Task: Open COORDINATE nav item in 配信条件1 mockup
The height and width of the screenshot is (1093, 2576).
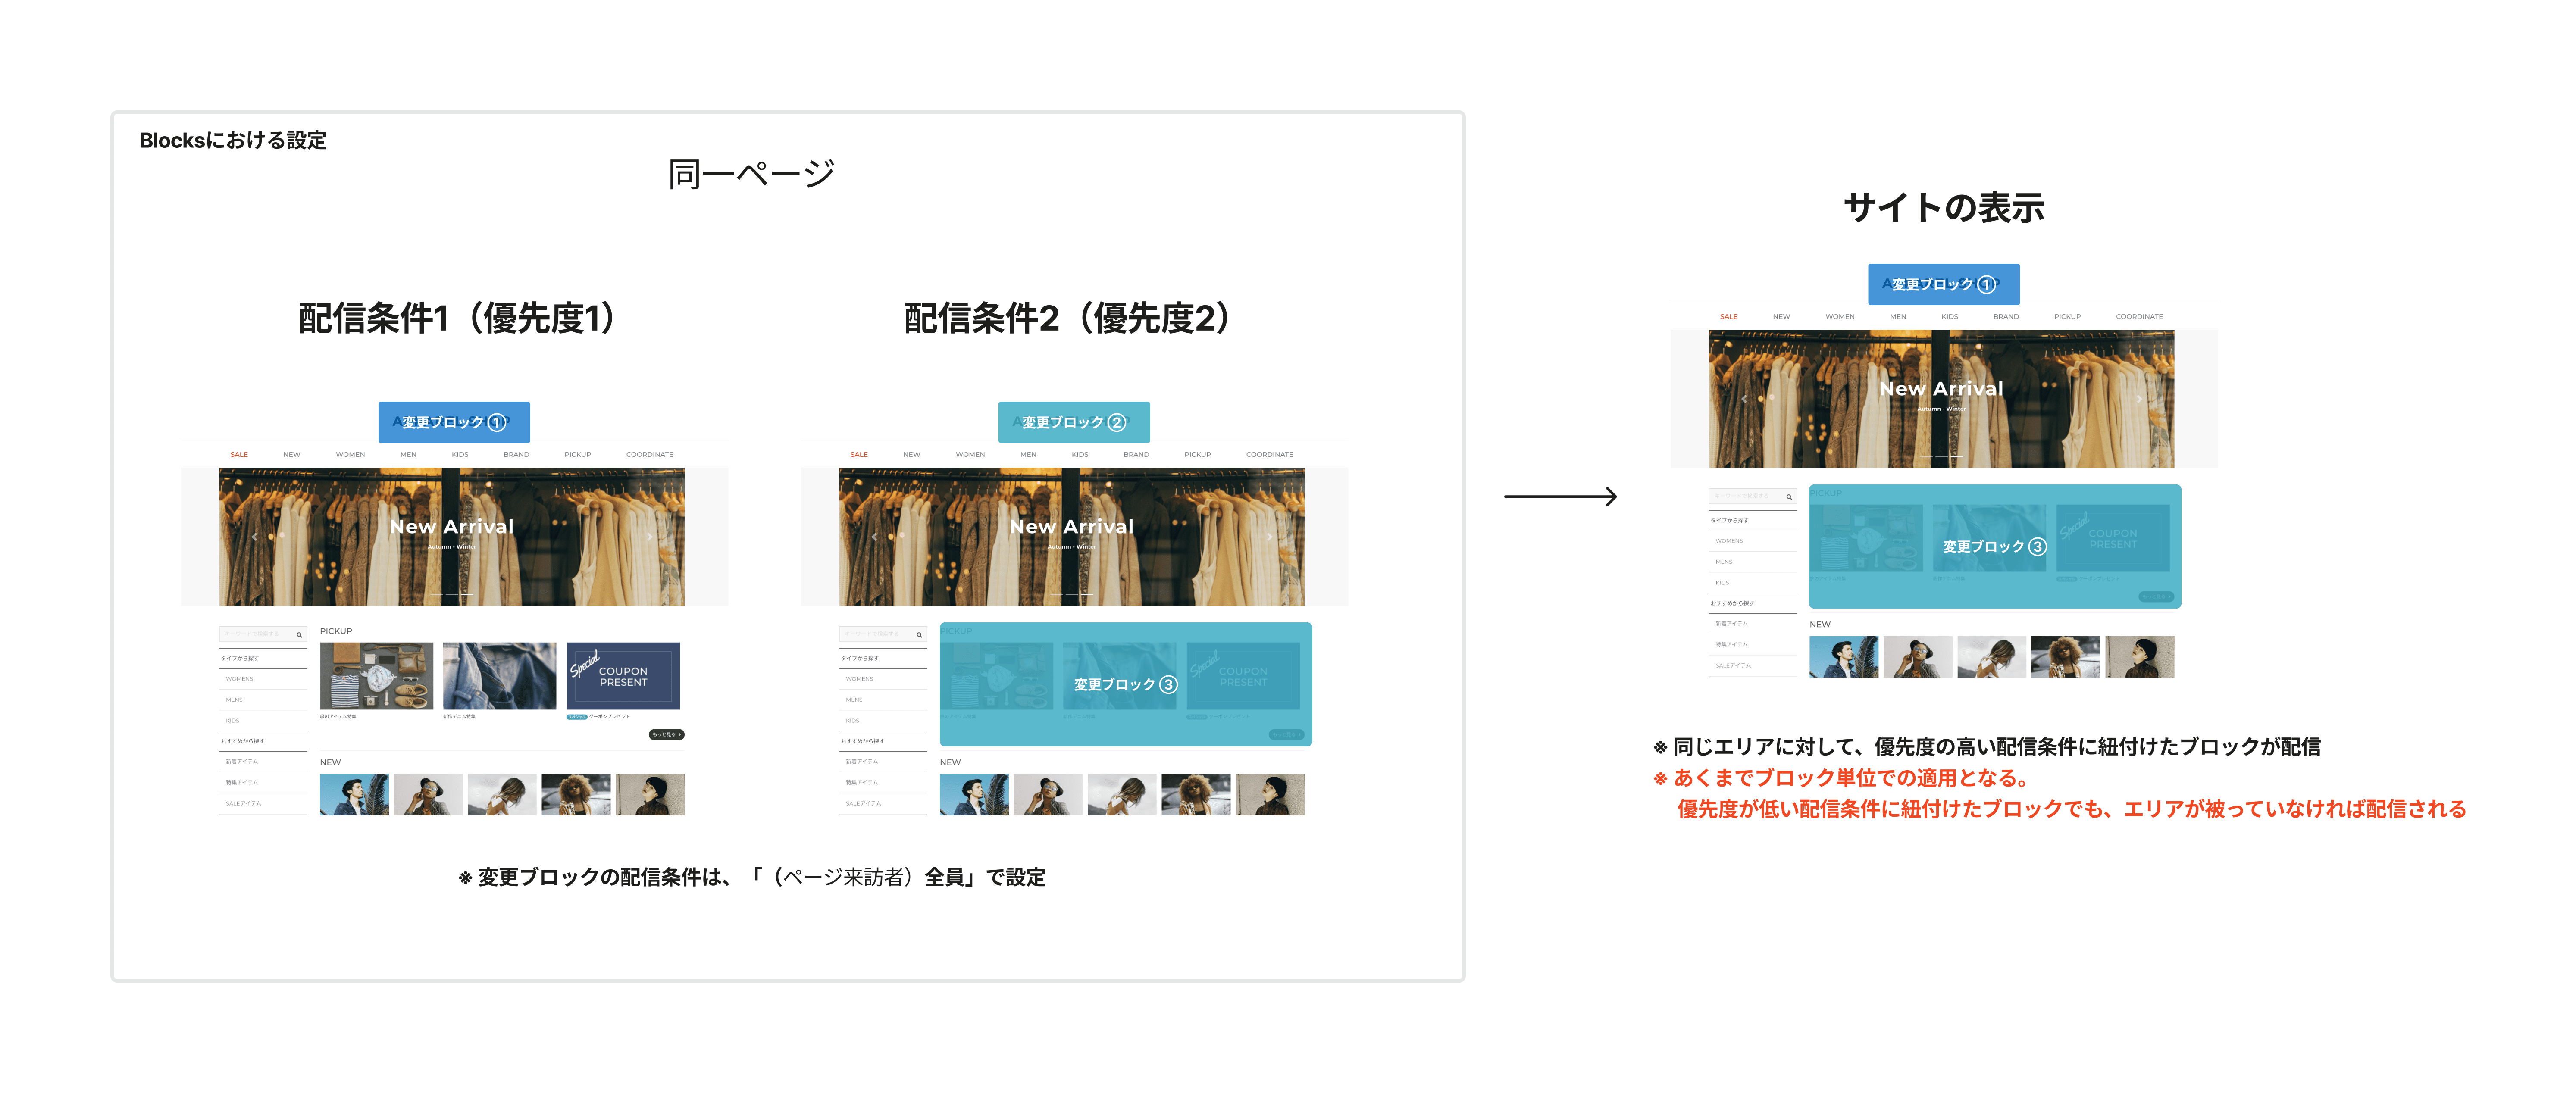Action: (x=650, y=455)
